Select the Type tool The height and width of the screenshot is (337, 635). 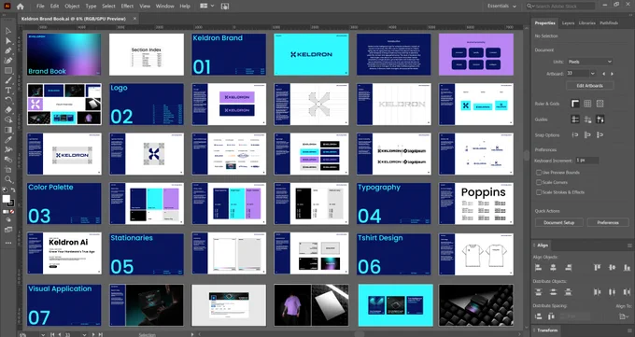(x=8, y=90)
